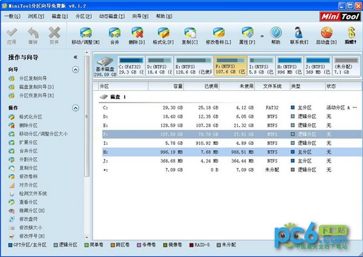Open the 分区 menu
This screenshot has width=363, height=257.
pos(83,16)
